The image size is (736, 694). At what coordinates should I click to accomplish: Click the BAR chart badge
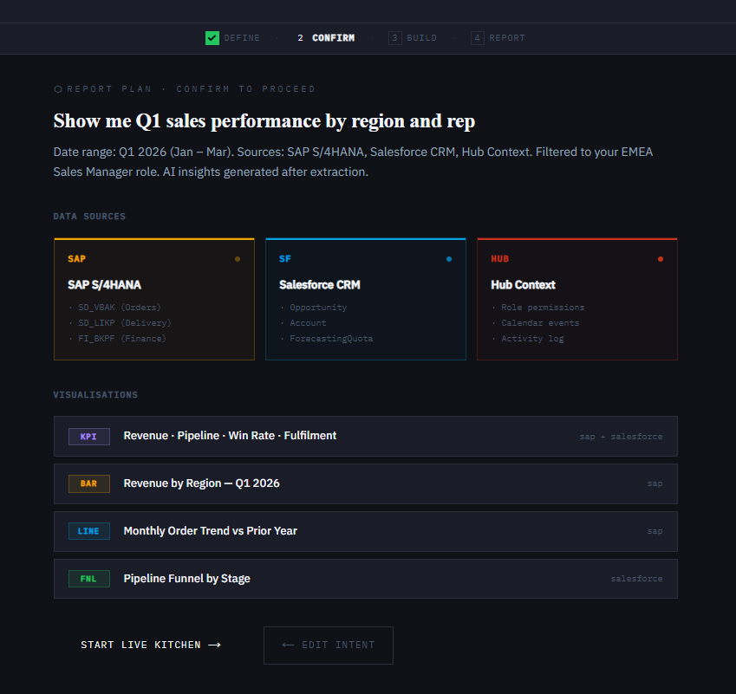(89, 483)
